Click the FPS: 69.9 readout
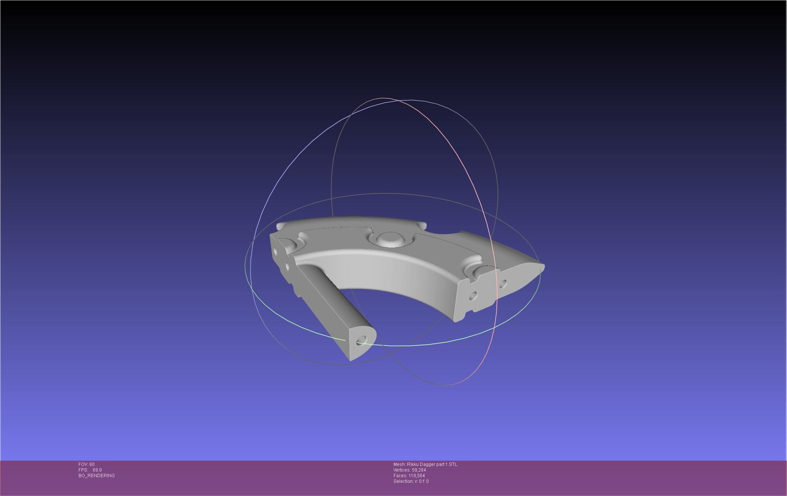The image size is (787, 496). 90,470
